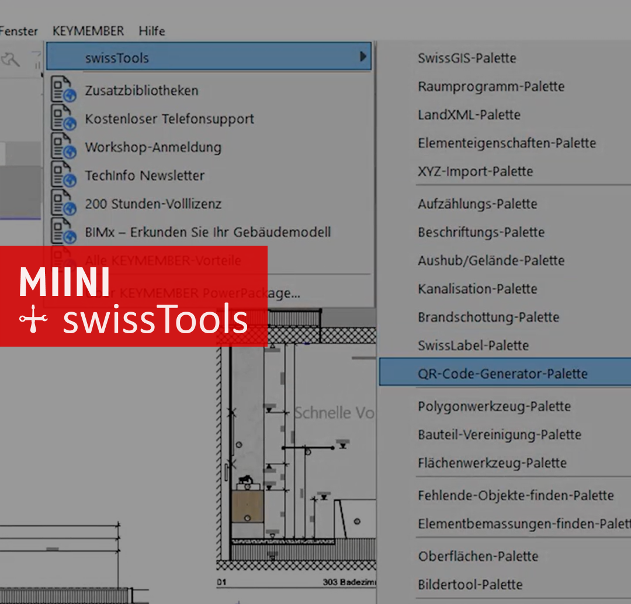This screenshot has width=631, height=604.
Task: Click the Kostenloser Telefonsupport web document icon
Action: pos(63,118)
